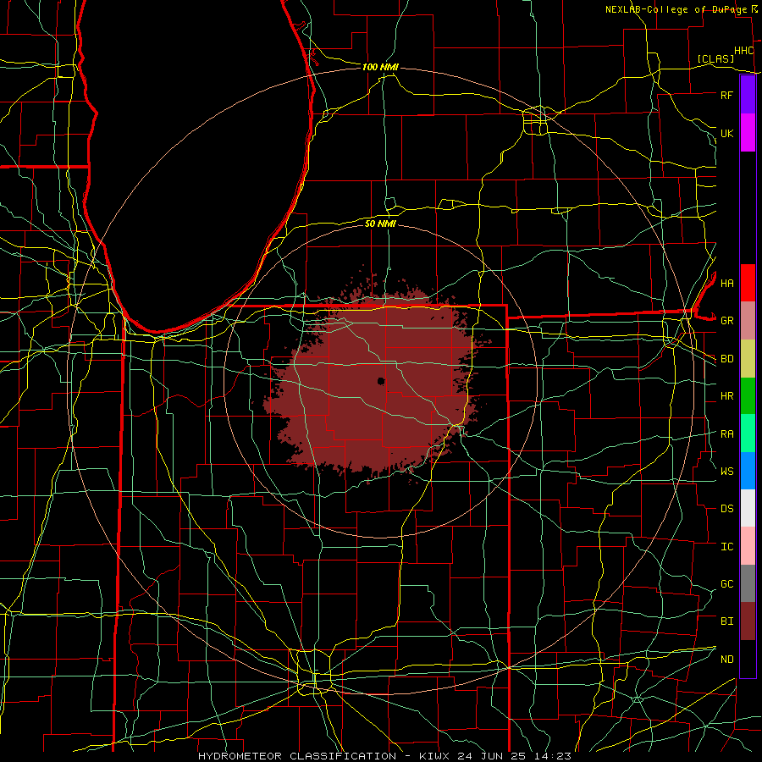Click the BD legend label

(726, 359)
